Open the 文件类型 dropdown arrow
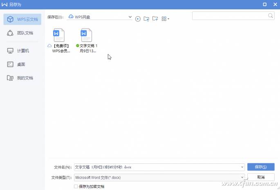This screenshot has height=190, width=280. [x=242, y=177]
